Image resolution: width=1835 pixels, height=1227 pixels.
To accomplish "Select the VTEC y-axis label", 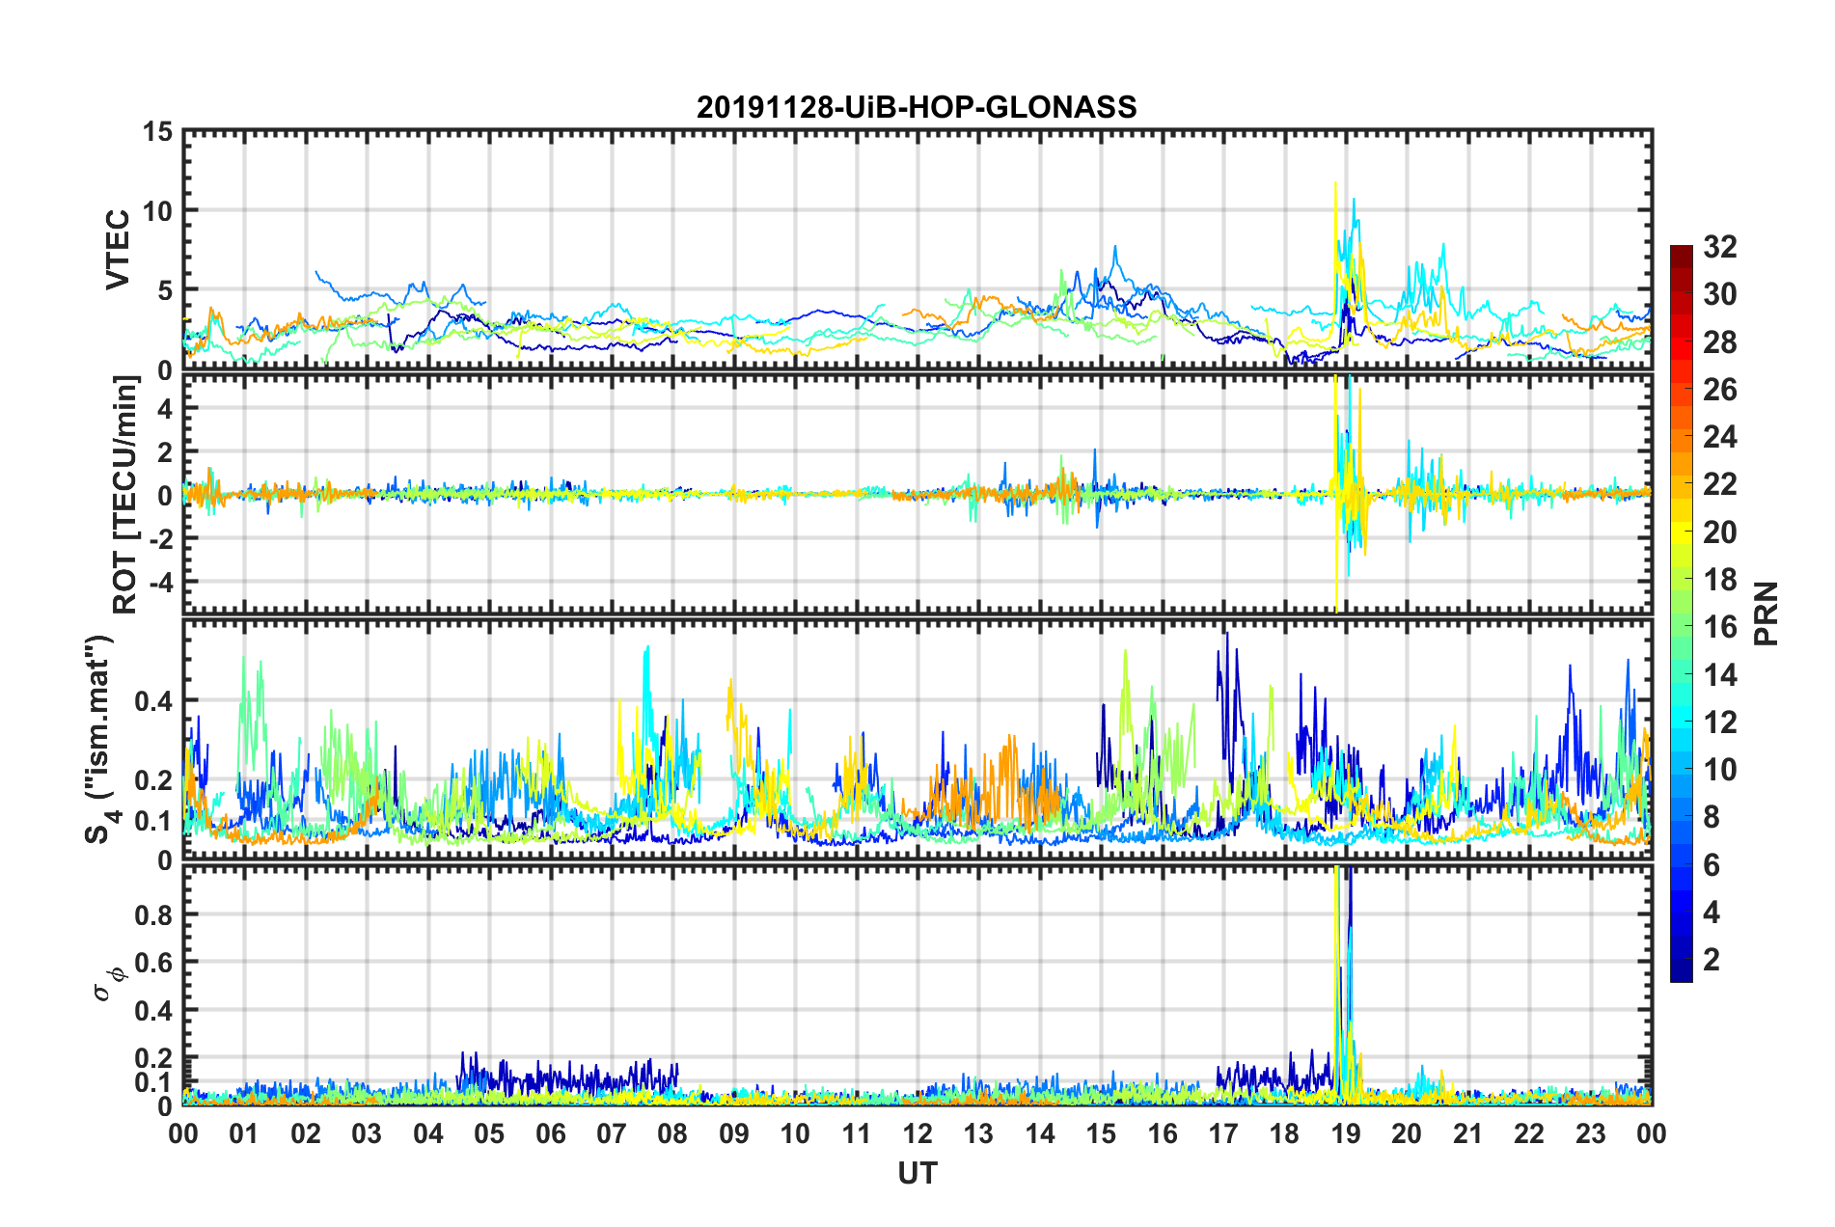I will pos(118,250).
